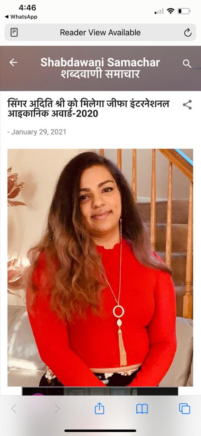Go back using the header arrow
This screenshot has width=201, height=436.
pyautogui.click(x=13, y=63)
